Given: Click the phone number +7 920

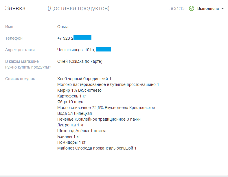Looking at the screenshot, I should click(65, 38).
